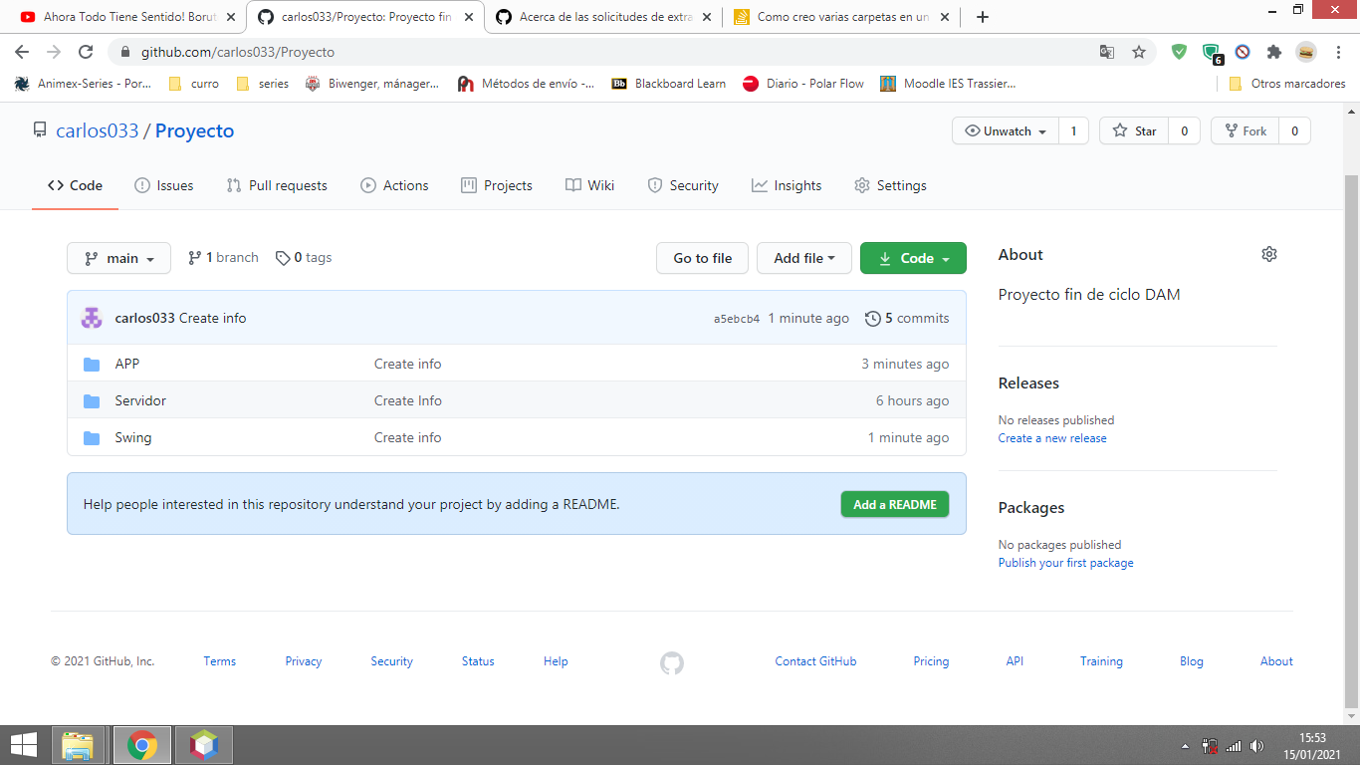Screen dimensions: 1360x765
Task: Click the Contact GitHub footer link
Action: point(815,661)
